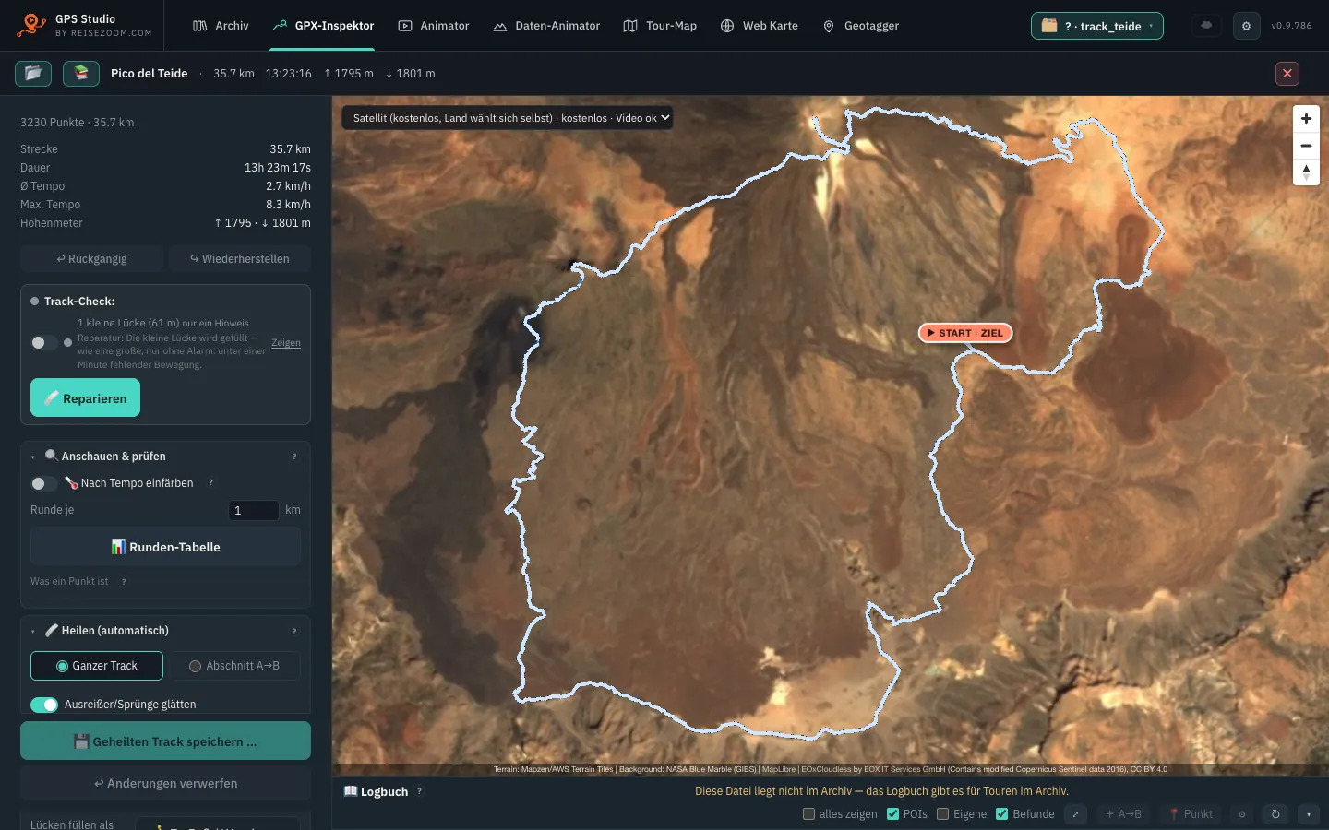Click Geheilten Track speichern button

(x=166, y=741)
